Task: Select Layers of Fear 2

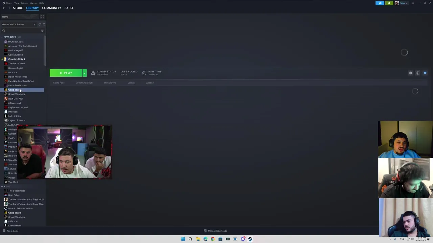Action: [x=17, y=120]
